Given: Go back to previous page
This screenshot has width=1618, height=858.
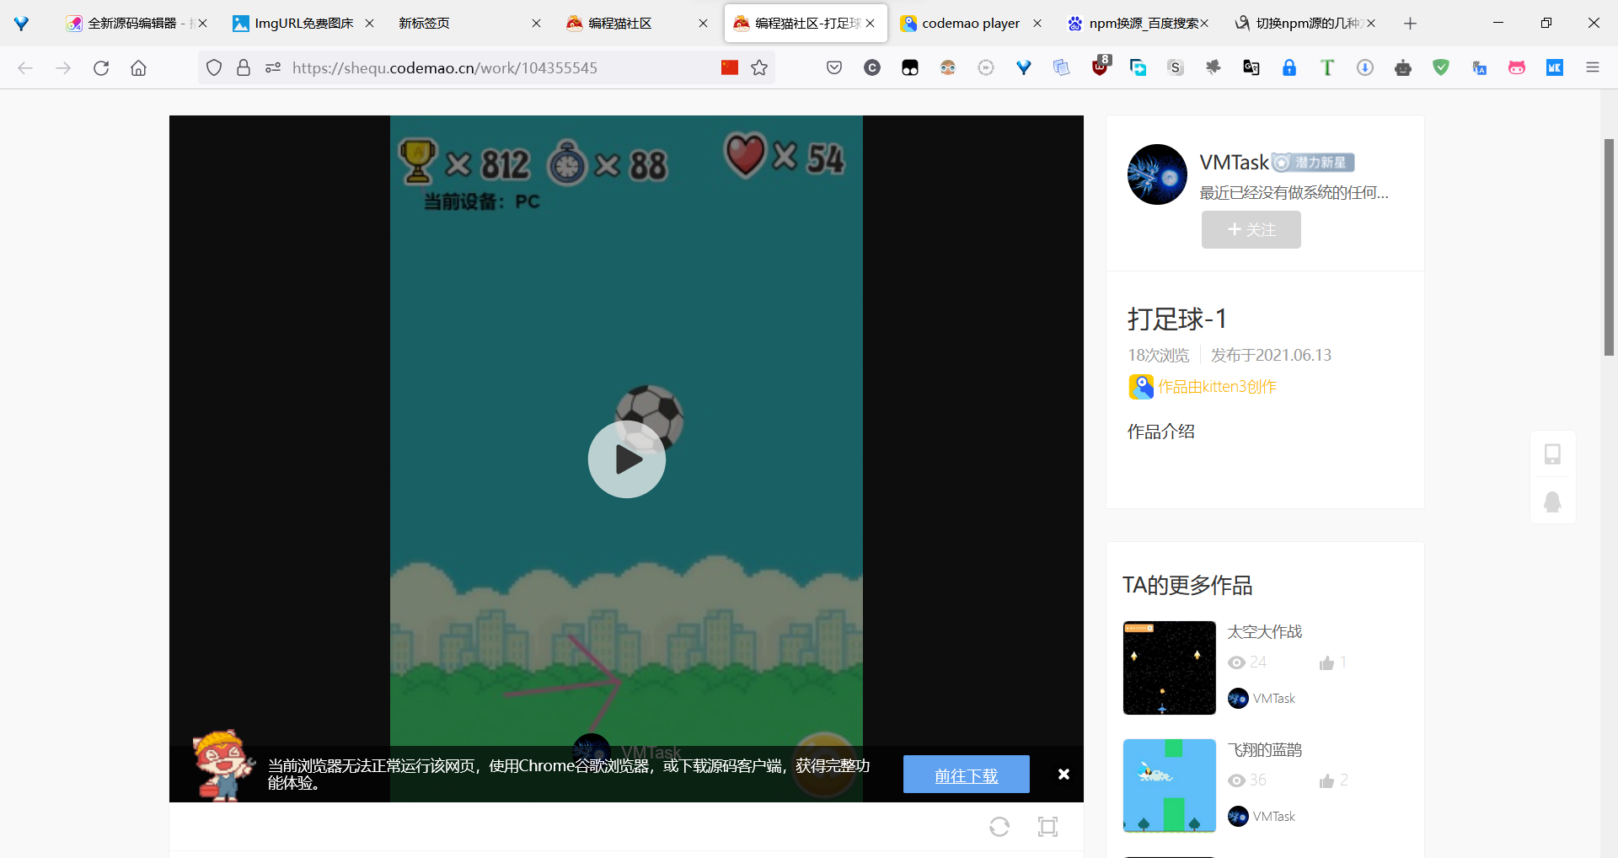Looking at the screenshot, I should click(x=25, y=67).
